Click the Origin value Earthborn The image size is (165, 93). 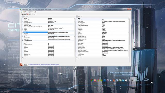[105, 32]
